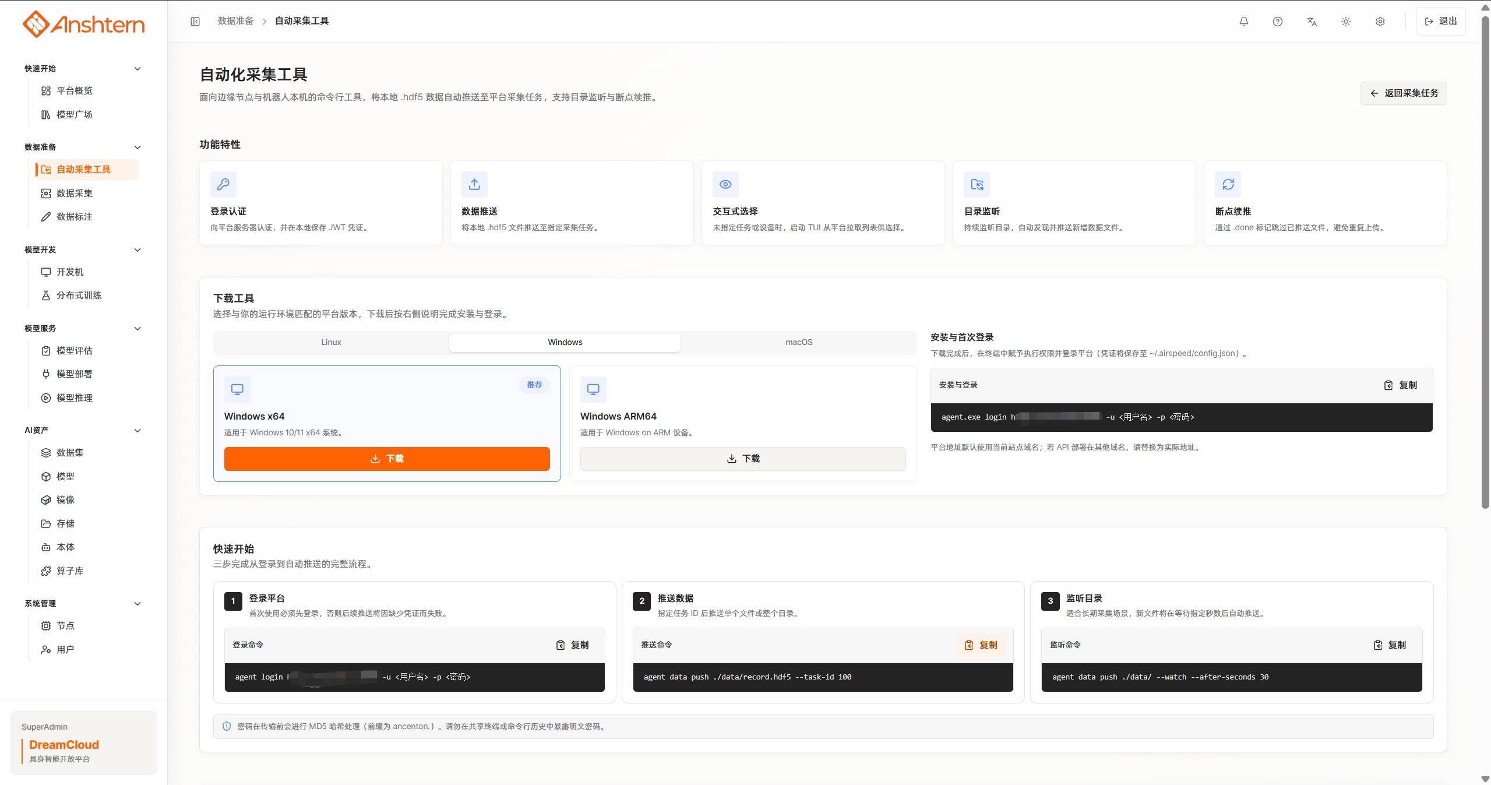
Task: Copy the 登录命令 command
Action: pyautogui.click(x=572, y=645)
